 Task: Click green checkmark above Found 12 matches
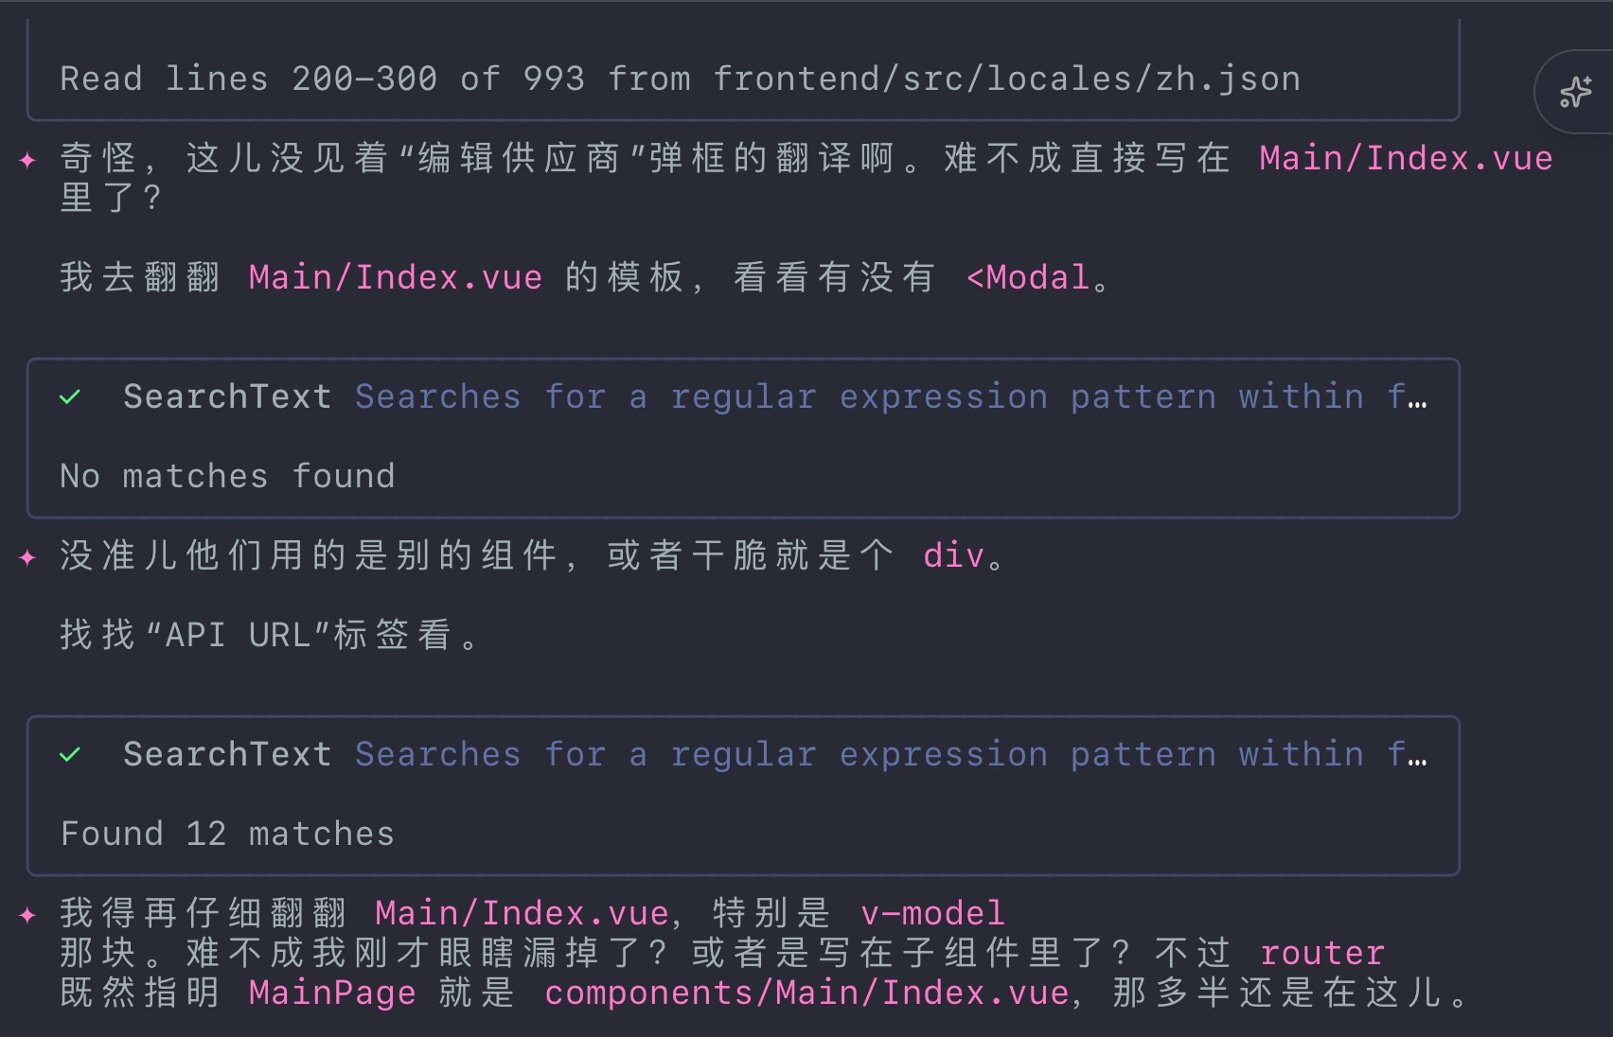70,755
